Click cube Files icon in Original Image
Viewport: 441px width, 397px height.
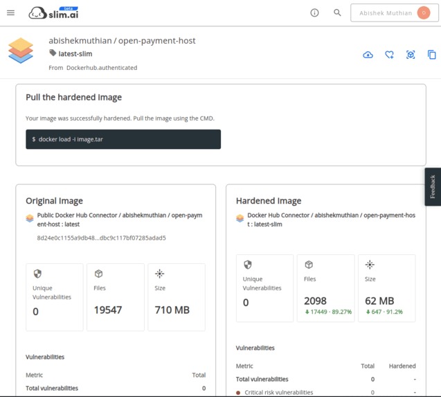pos(98,274)
